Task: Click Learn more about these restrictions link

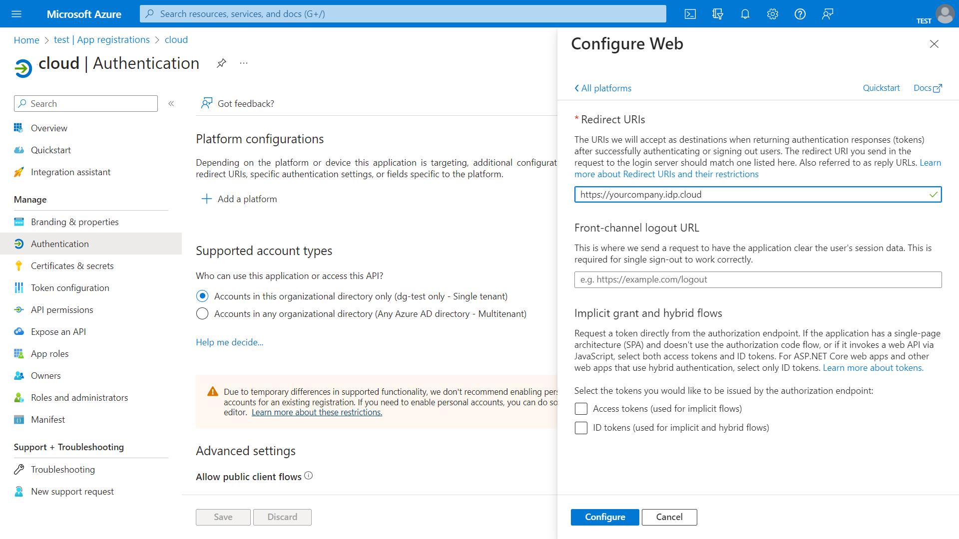Action: click(317, 412)
